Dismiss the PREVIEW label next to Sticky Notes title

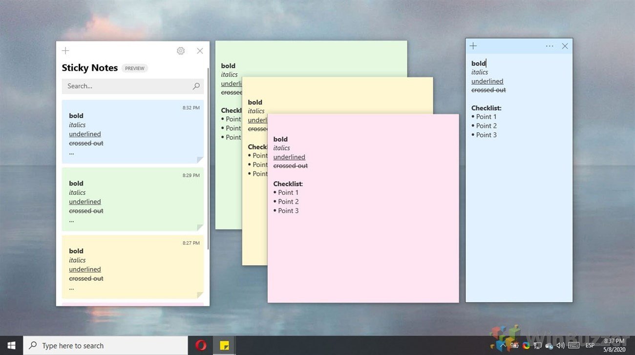click(135, 68)
